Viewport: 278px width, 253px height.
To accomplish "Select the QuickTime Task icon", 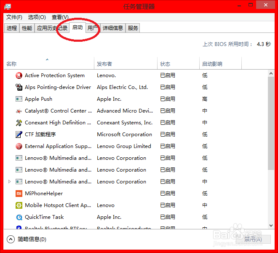I will pos(19,217).
